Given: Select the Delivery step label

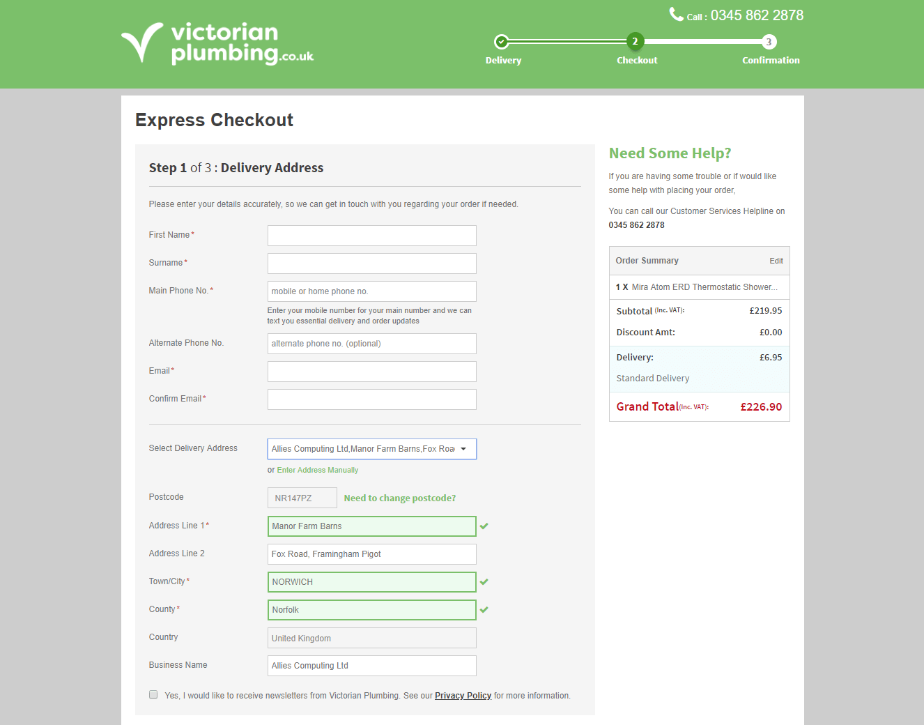Looking at the screenshot, I should pyautogui.click(x=503, y=60).
